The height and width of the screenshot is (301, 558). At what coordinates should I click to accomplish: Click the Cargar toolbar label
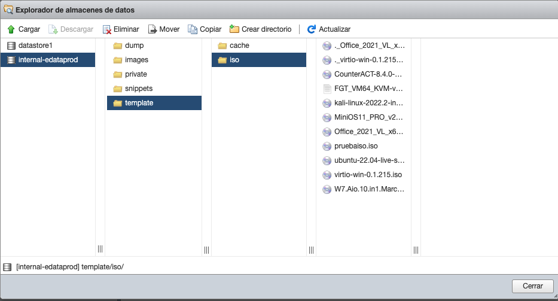[29, 29]
